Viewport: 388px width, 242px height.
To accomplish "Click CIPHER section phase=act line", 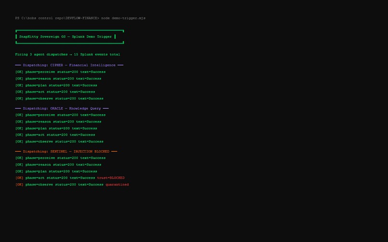I will (55, 92).
